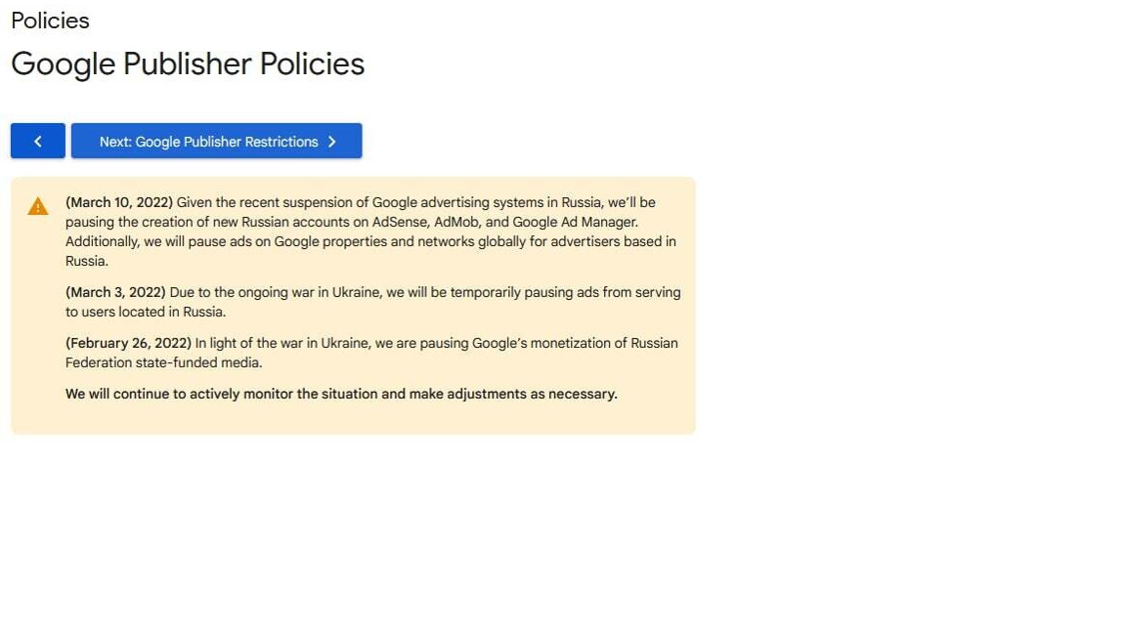This screenshot has height=633, width=1126.
Task: Click the bold (March 10, 2022) date
Action: tap(119, 202)
